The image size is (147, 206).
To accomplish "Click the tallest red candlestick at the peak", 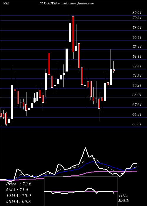I will 73,34.
